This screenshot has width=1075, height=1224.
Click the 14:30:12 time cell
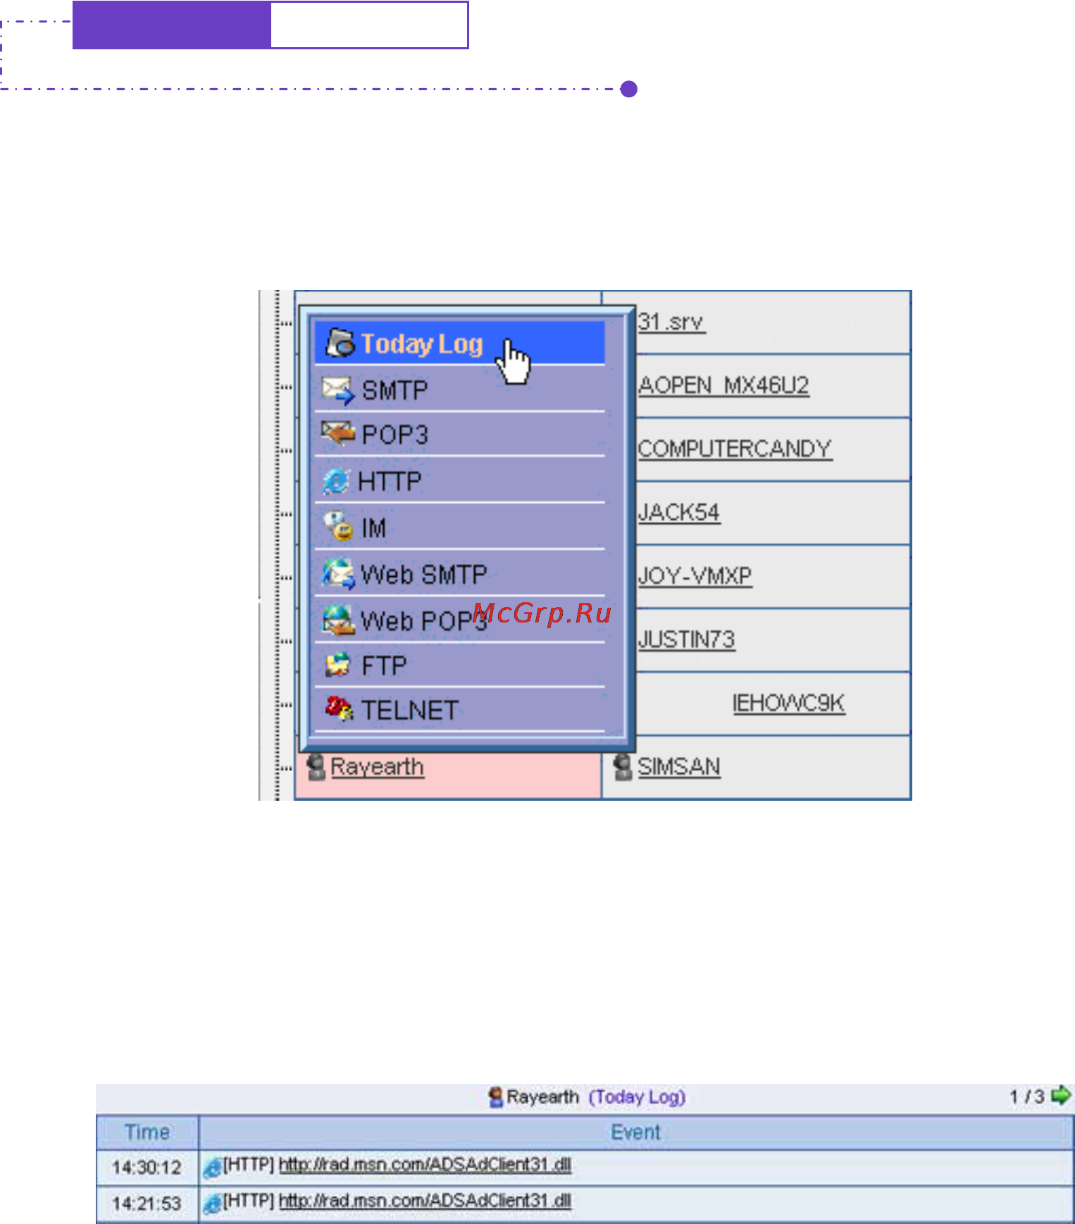pos(147,1168)
